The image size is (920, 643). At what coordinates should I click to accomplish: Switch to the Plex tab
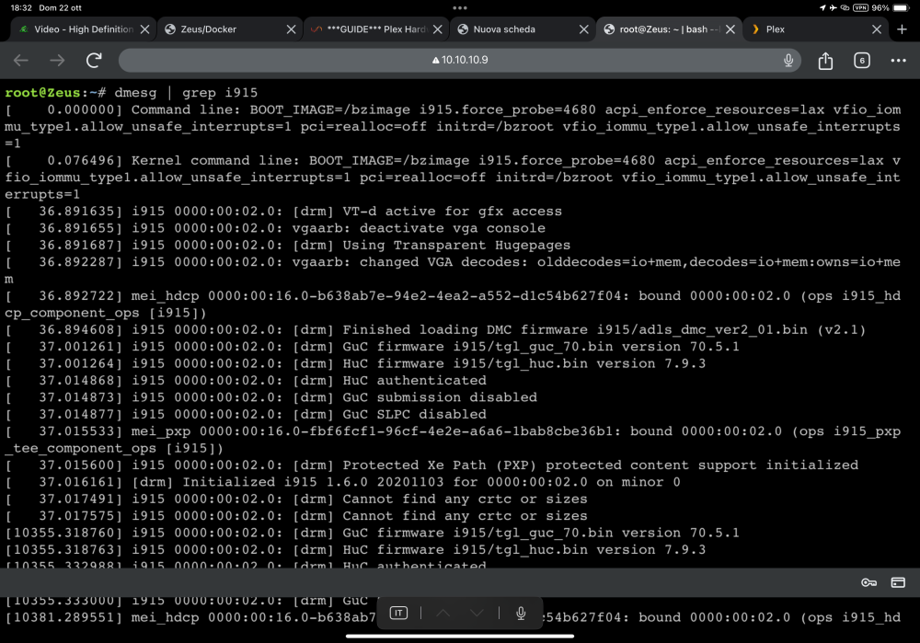pyautogui.click(x=815, y=29)
